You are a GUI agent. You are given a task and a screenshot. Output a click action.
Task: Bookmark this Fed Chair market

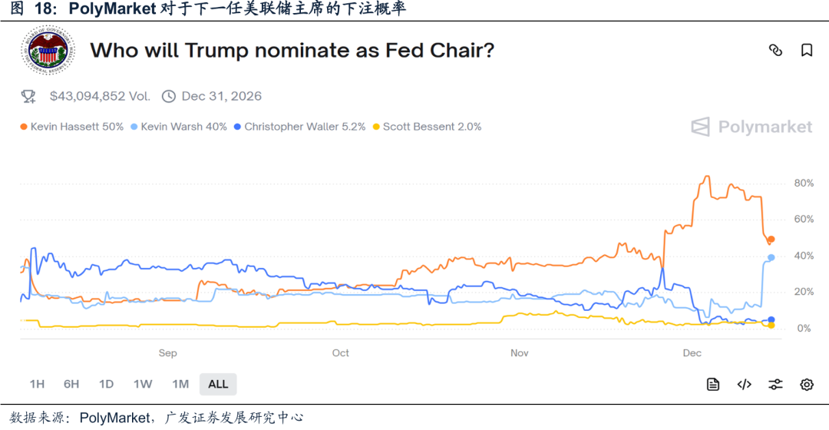point(807,51)
